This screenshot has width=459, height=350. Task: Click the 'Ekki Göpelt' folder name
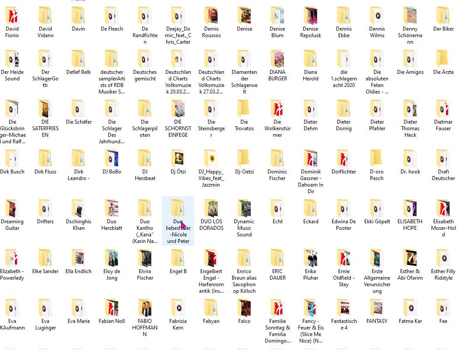click(377, 221)
